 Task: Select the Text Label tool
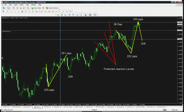33,11
